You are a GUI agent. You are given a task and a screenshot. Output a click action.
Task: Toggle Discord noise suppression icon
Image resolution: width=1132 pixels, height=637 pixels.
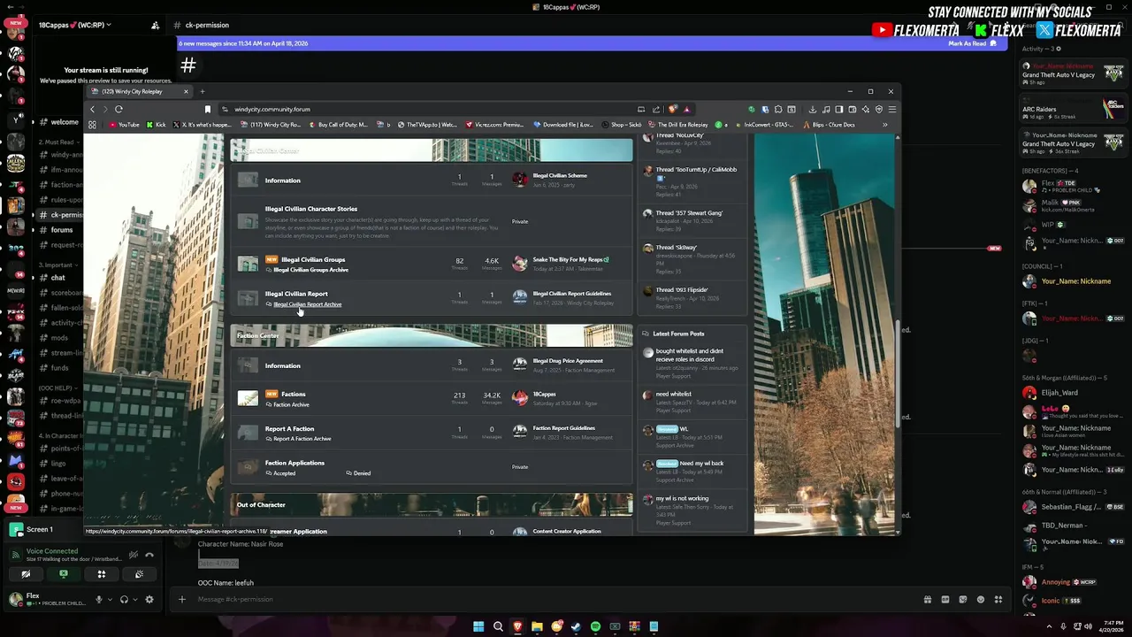click(133, 555)
